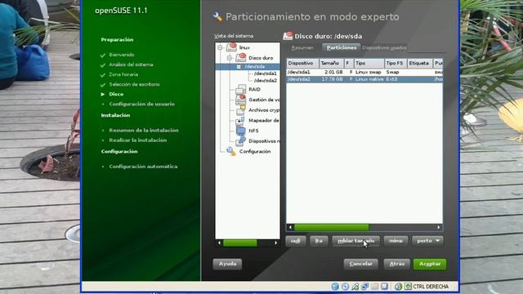Click VirtualBox network adapters status icon
523x294 pixels.
coord(365,287)
